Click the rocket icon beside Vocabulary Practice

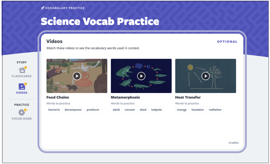coord(43,8)
